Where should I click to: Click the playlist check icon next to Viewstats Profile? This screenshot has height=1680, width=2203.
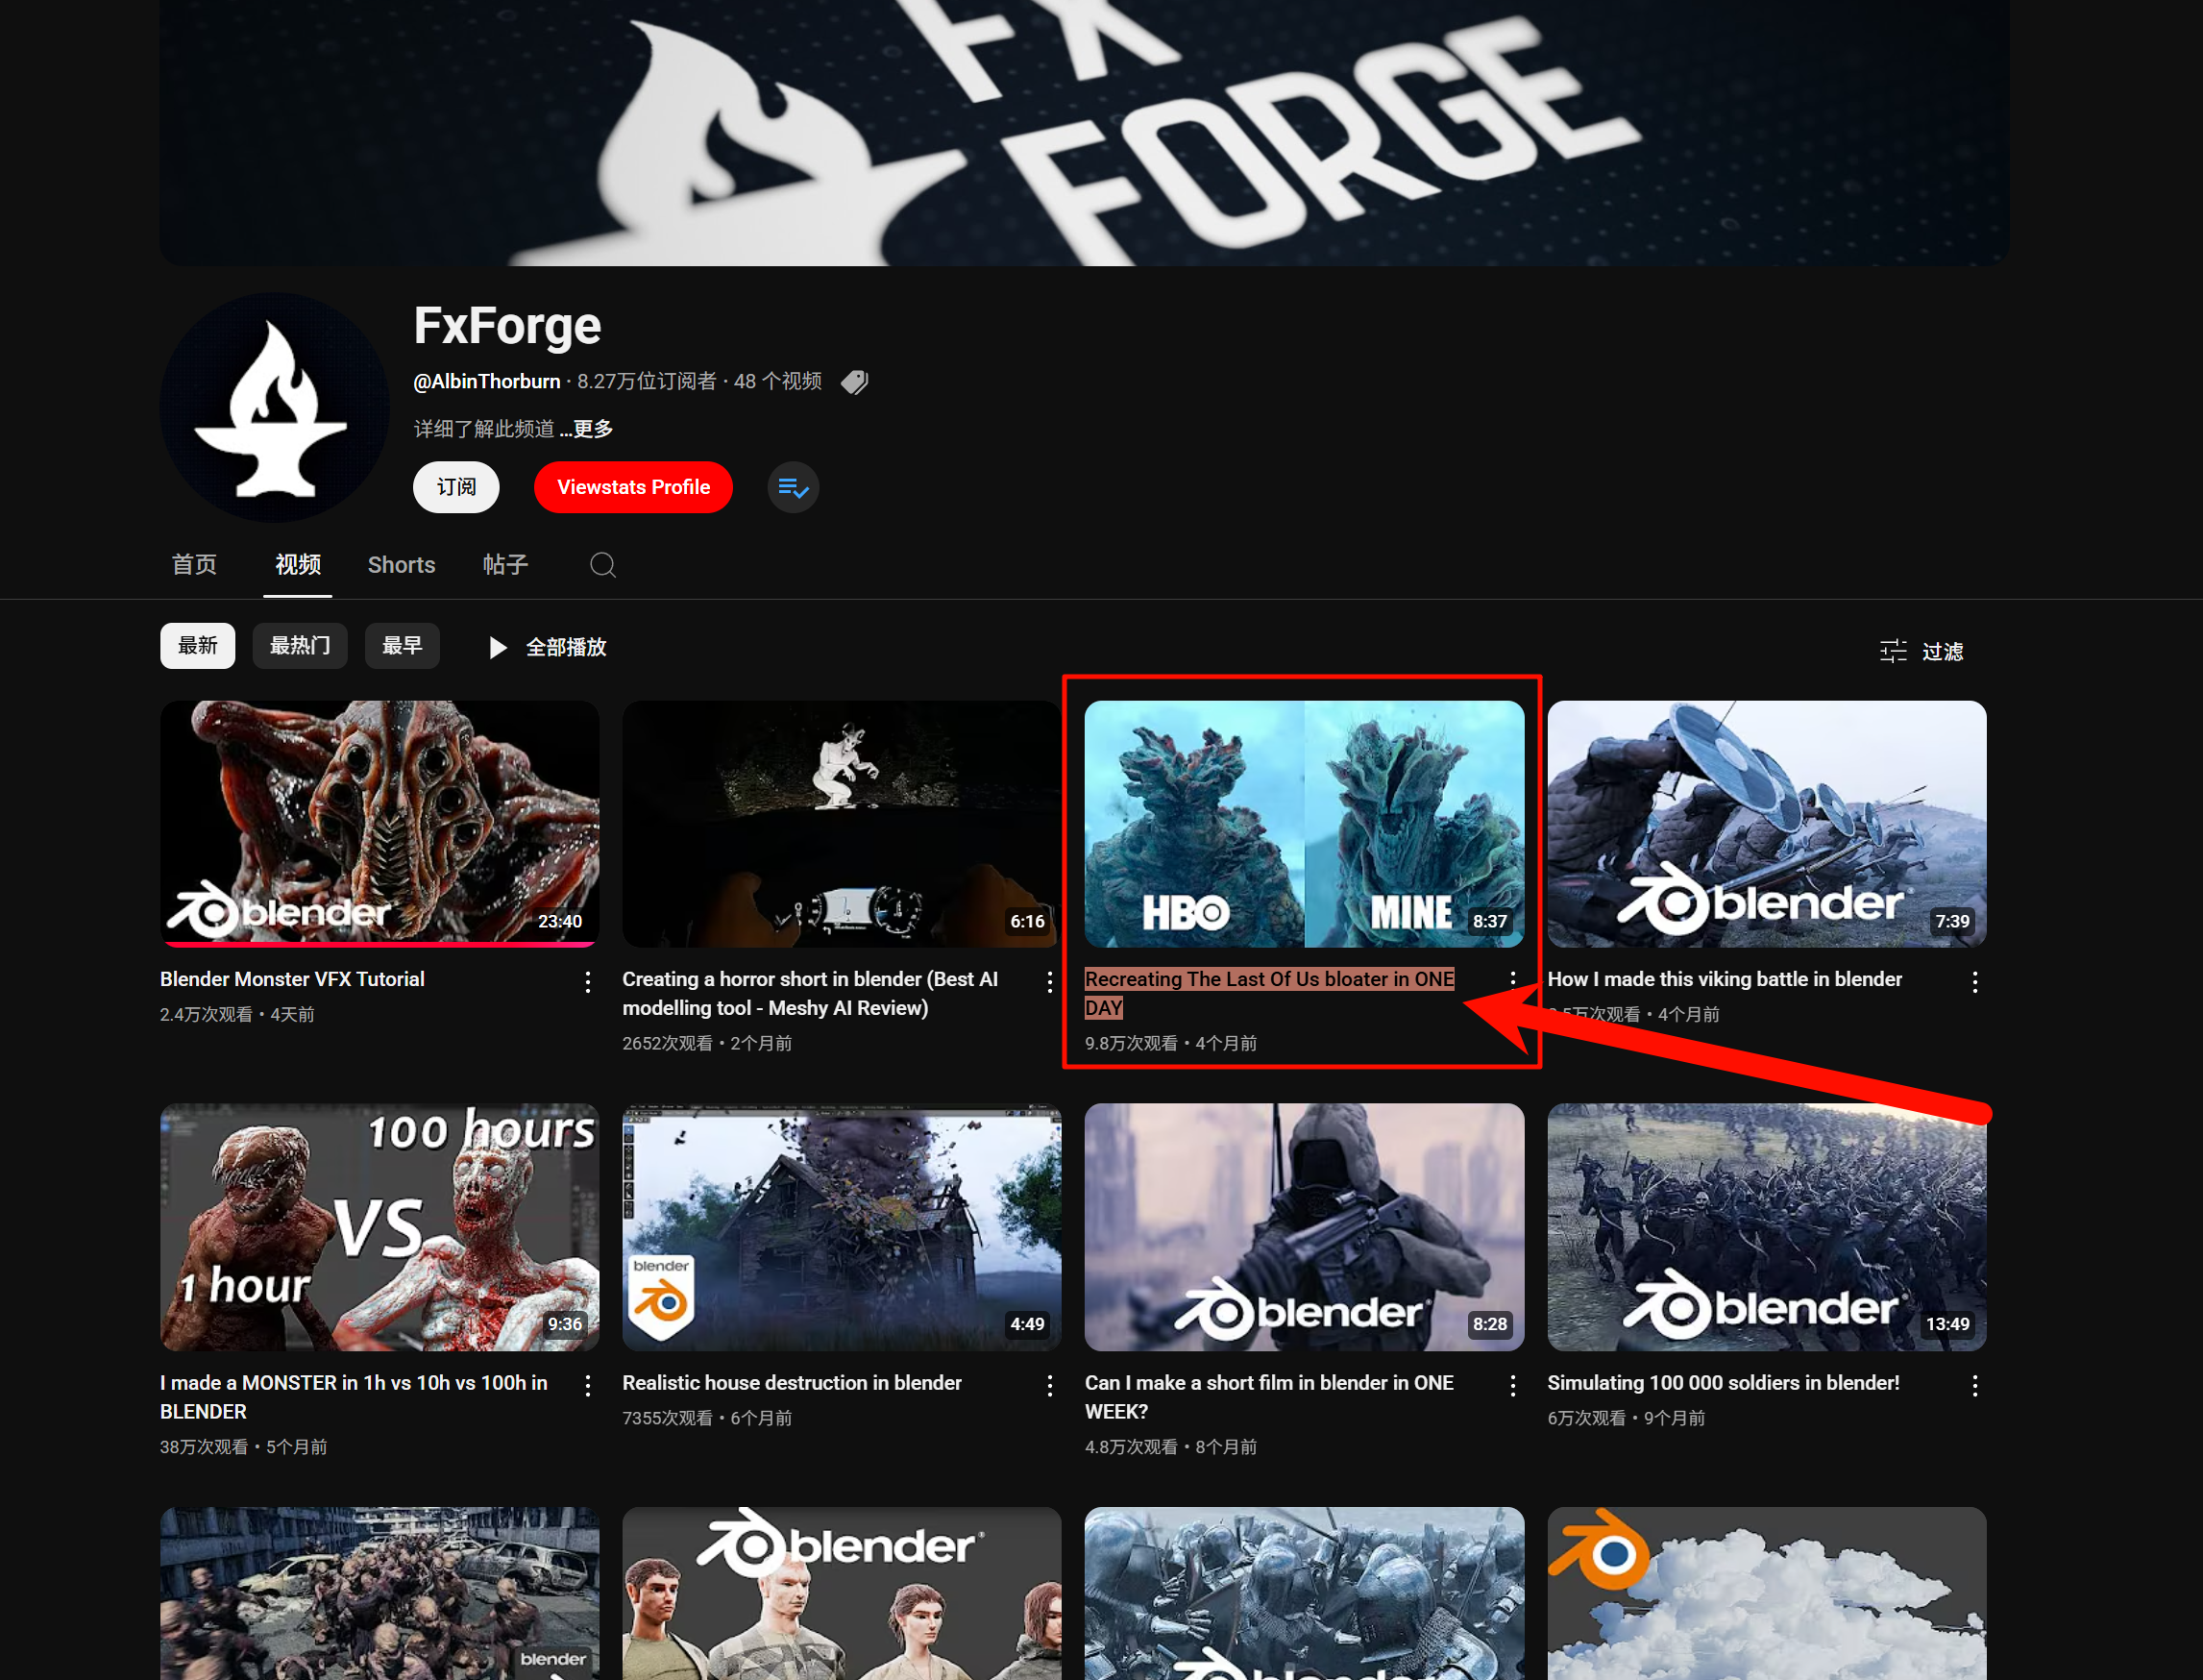click(794, 487)
